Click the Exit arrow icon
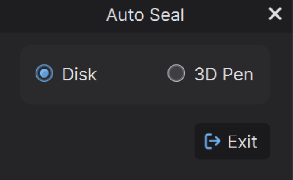Screen dimensions: 293x180 (x=213, y=141)
